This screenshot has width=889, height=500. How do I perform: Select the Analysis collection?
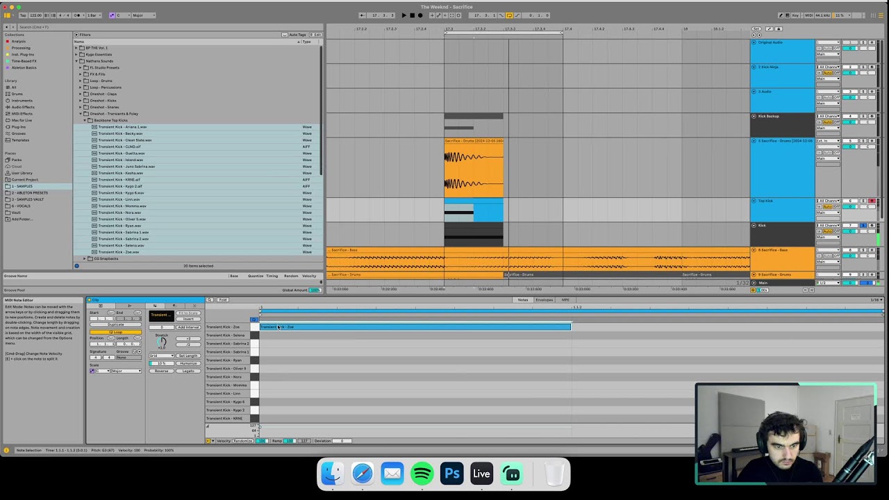(x=19, y=41)
